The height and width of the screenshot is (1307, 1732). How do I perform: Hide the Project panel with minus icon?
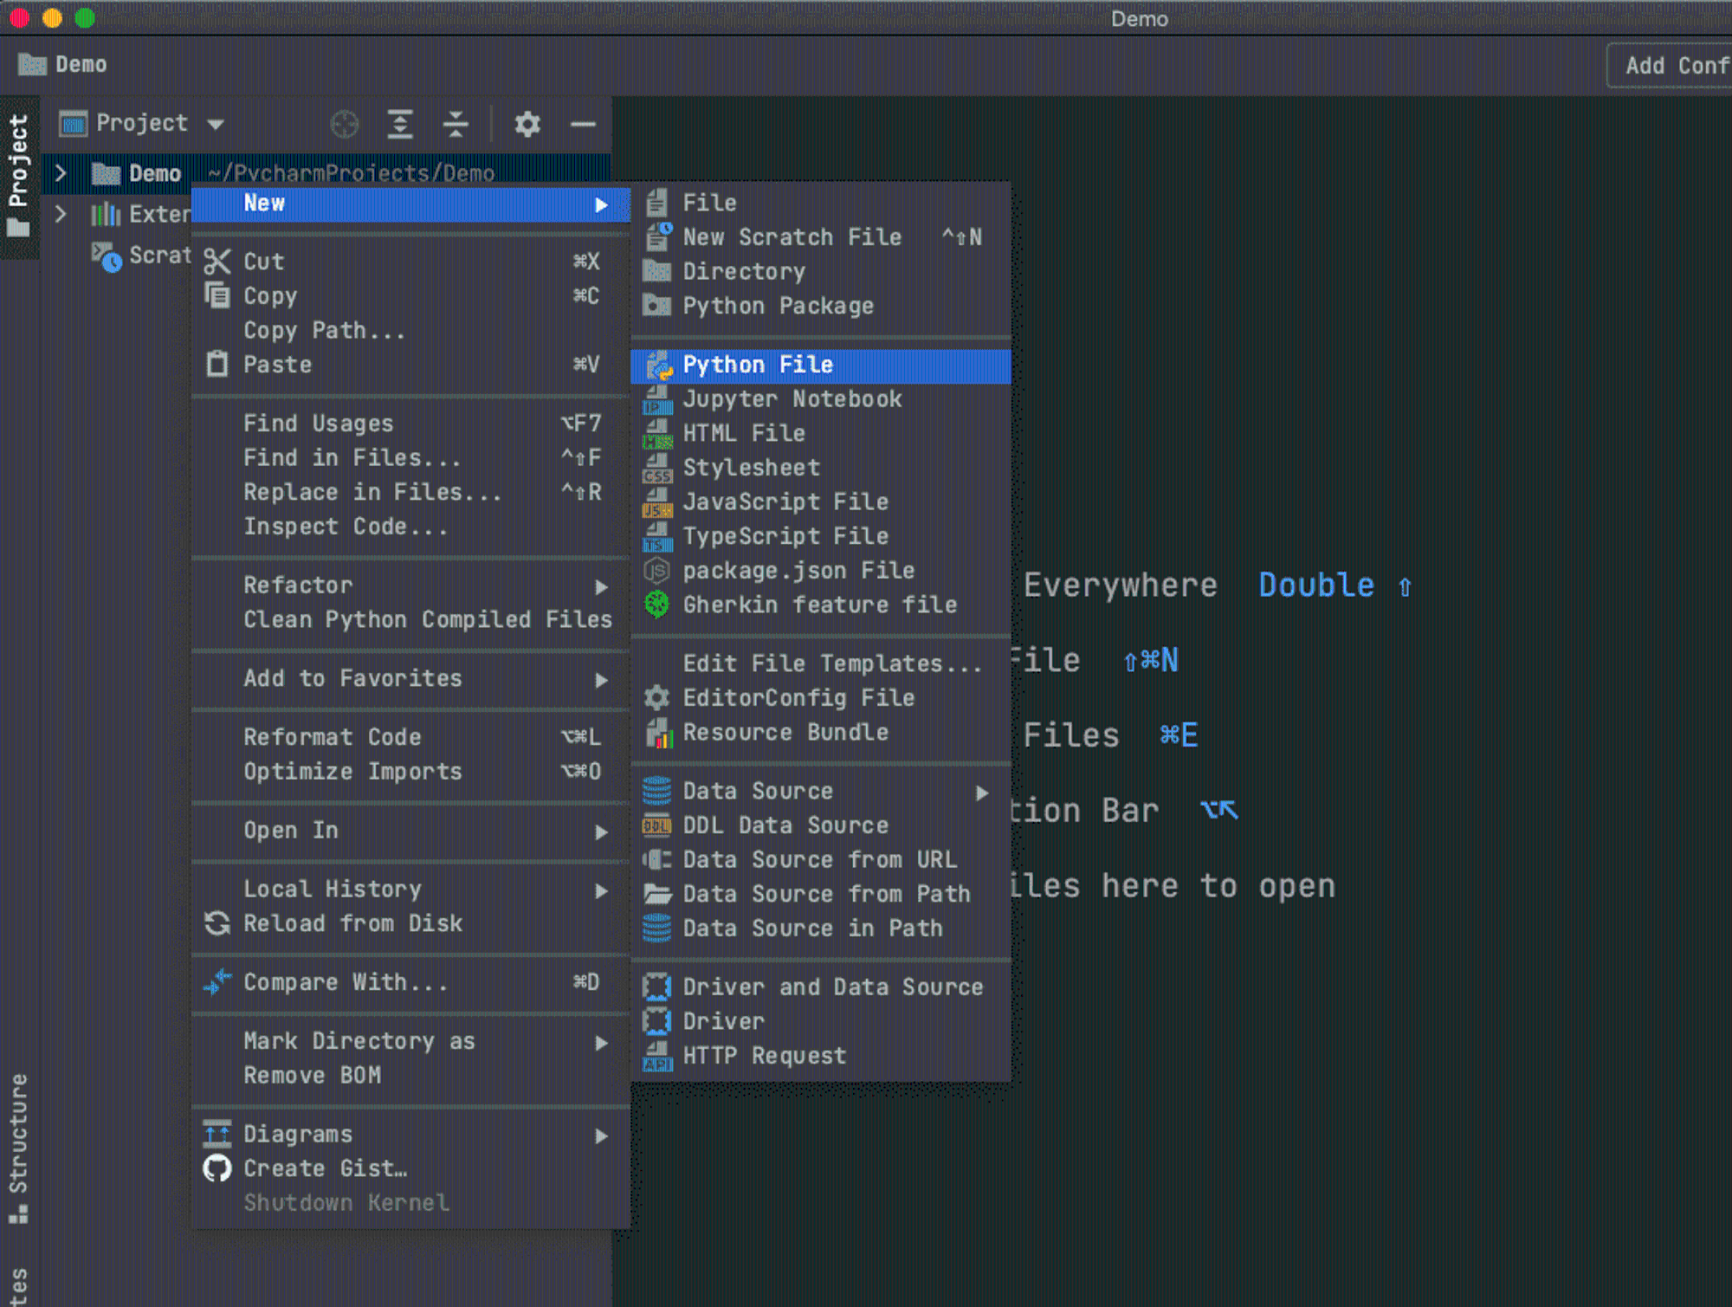point(583,124)
